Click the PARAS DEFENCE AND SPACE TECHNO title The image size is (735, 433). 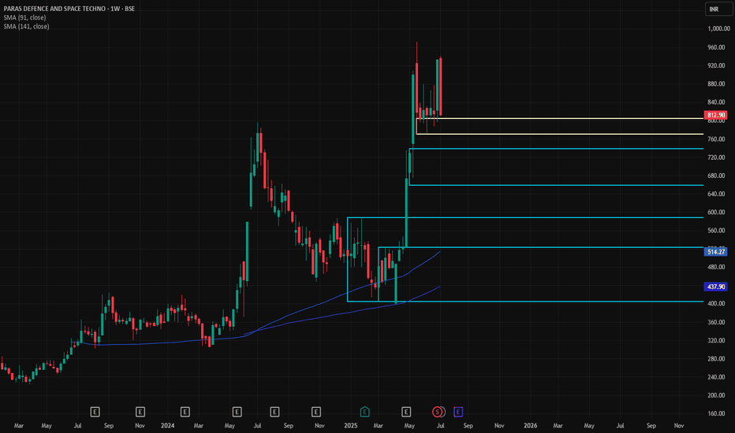tap(55, 9)
